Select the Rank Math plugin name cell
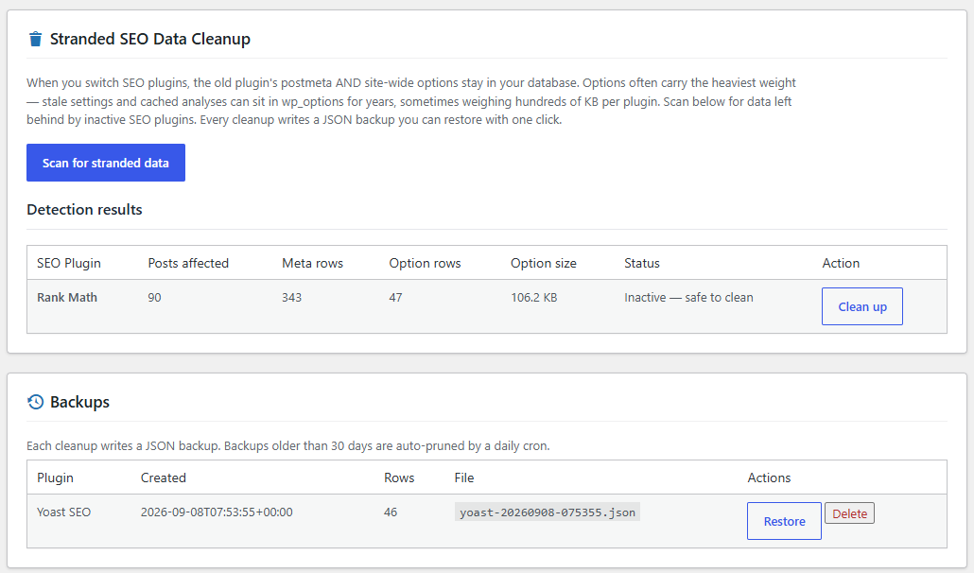 pyautogui.click(x=67, y=297)
